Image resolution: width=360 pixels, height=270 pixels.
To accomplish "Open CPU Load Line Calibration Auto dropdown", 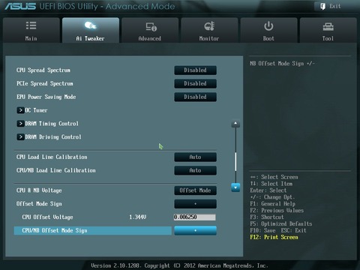I will tap(195, 157).
